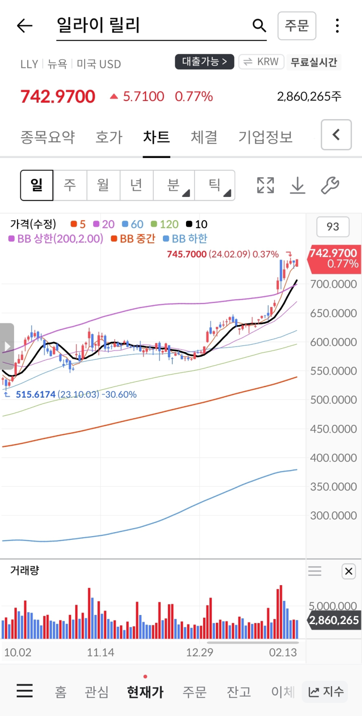Tap the BB 중간 legend entry
This screenshot has width=362, height=716.
pos(133,239)
